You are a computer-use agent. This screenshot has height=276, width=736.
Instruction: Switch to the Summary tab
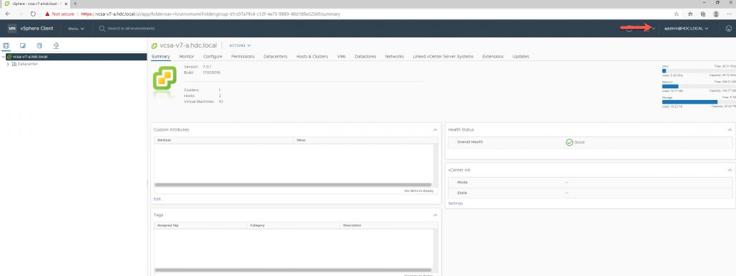click(161, 56)
